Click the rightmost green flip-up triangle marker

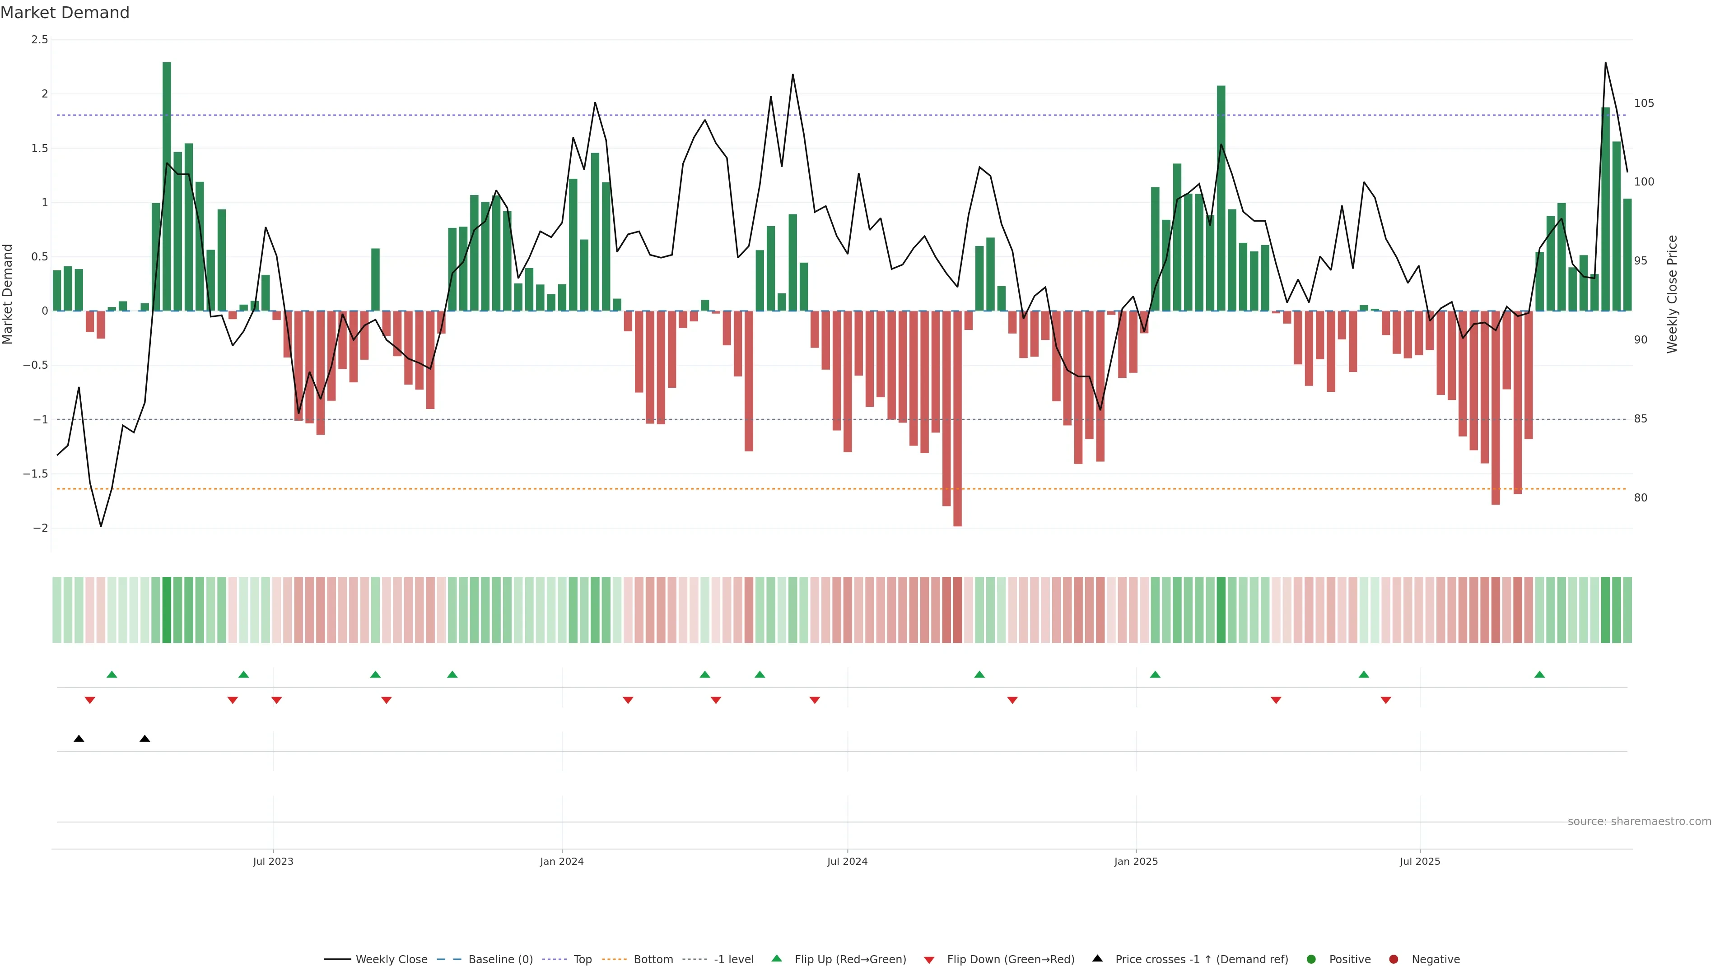pos(1539,674)
